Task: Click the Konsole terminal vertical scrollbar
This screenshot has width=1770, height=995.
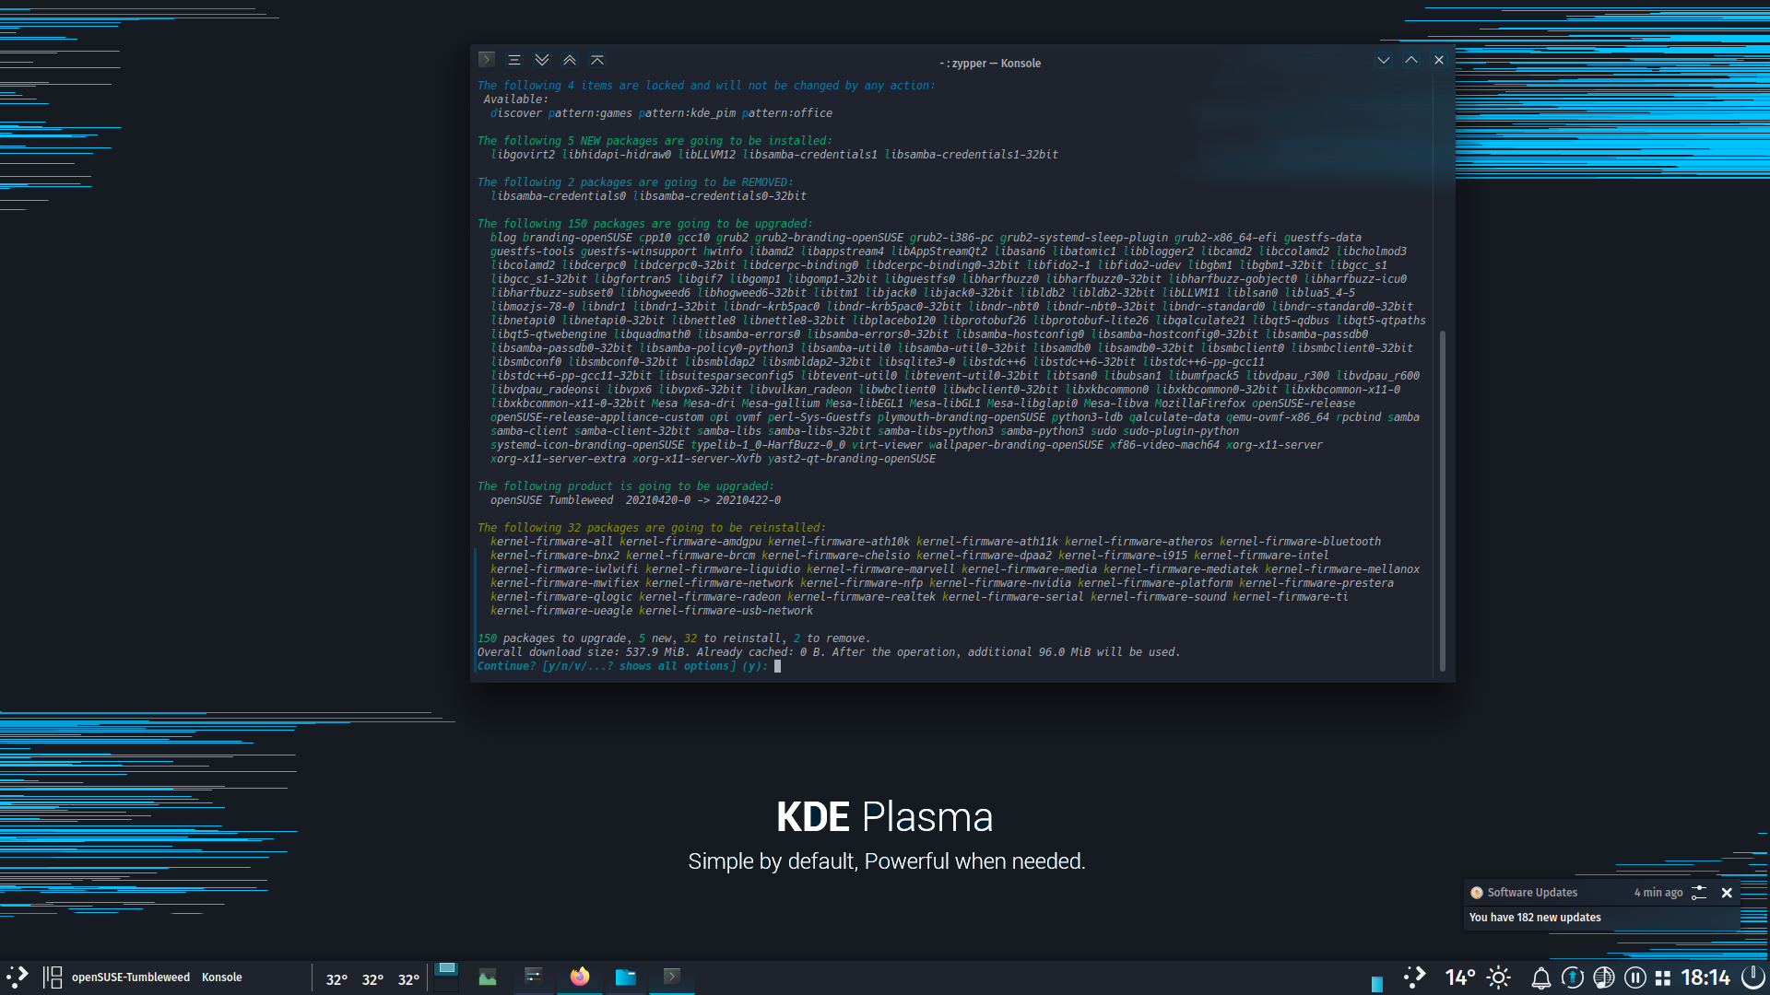Action: point(1442,500)
